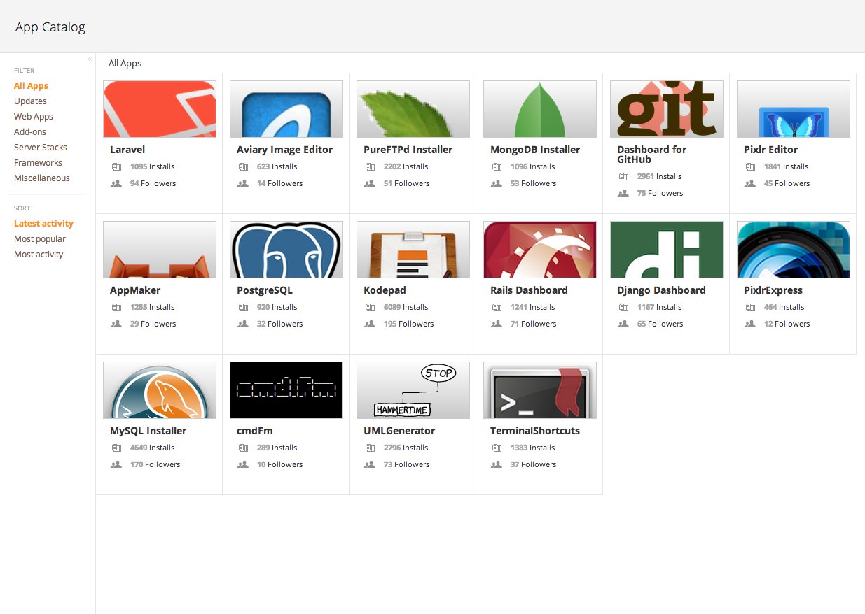
Task: Filter by Updates
Action: coord(30,101)
